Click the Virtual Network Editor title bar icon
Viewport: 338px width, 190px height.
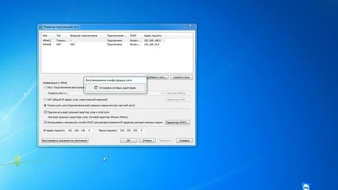(x=41, y=27)
